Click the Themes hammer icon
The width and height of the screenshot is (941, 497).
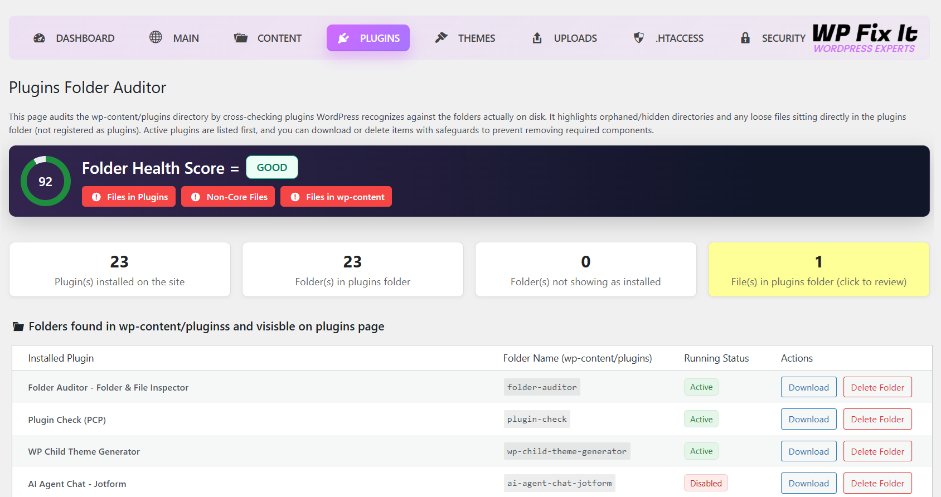(442, 37)
